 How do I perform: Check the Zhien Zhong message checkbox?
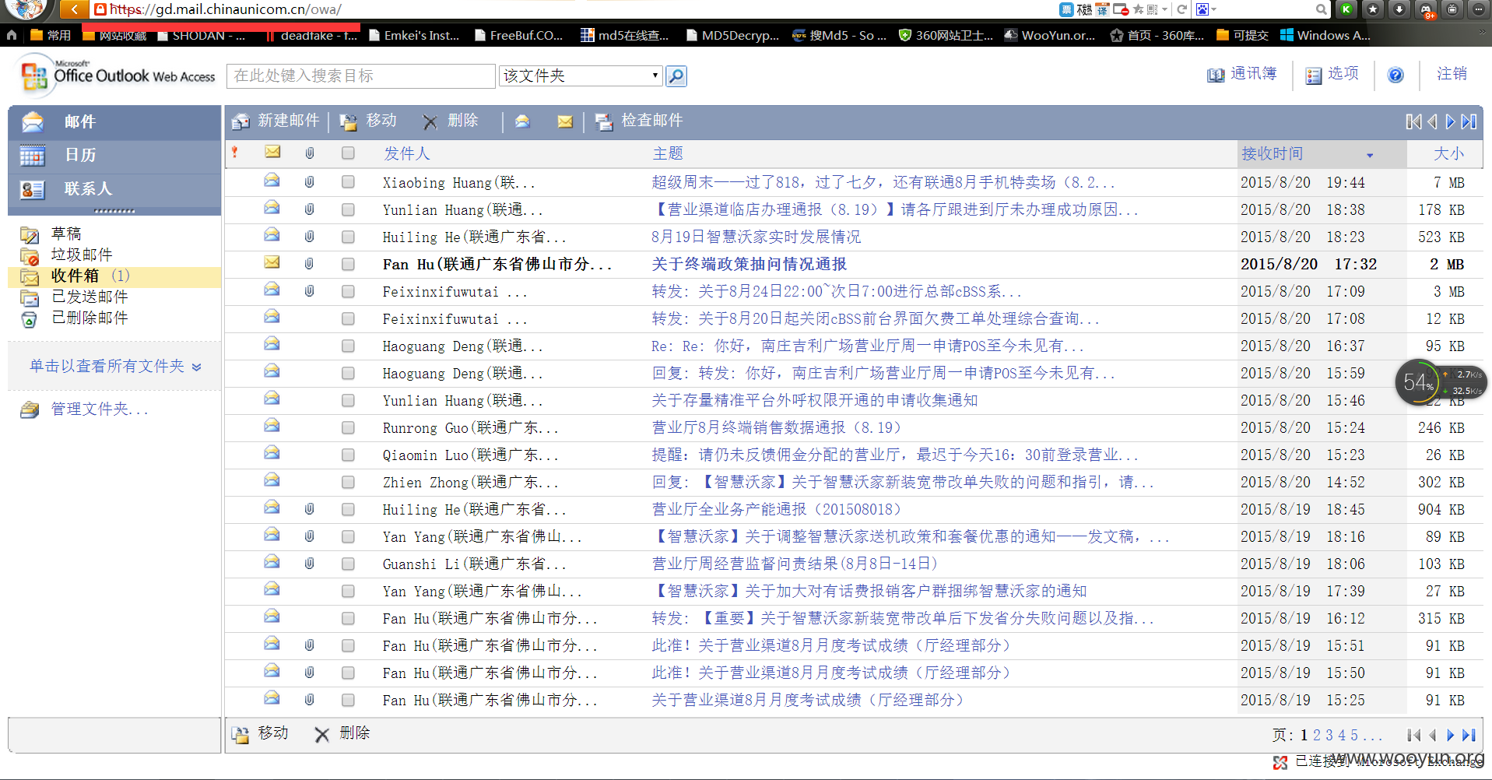[348, 482]
